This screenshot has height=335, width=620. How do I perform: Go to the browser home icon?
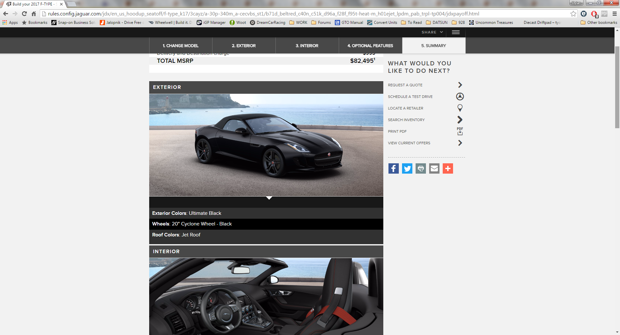[x=34, y=14]
